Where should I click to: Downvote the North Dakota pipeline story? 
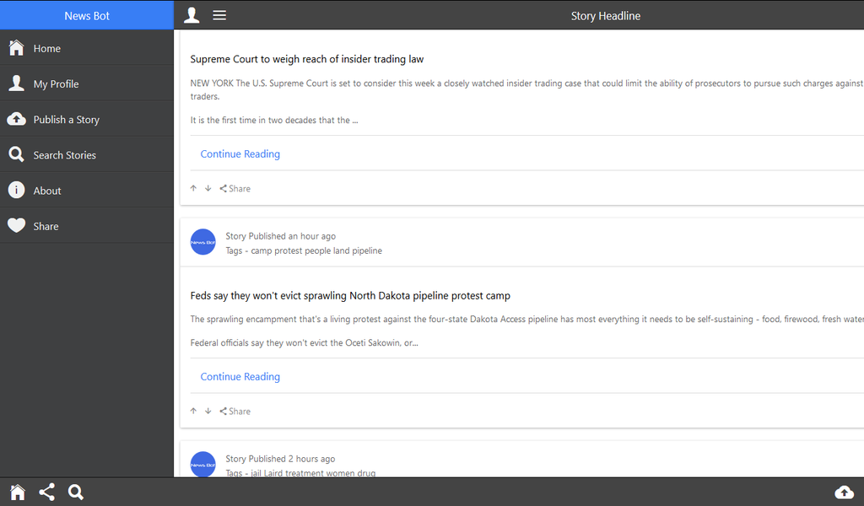coord(208,411)
